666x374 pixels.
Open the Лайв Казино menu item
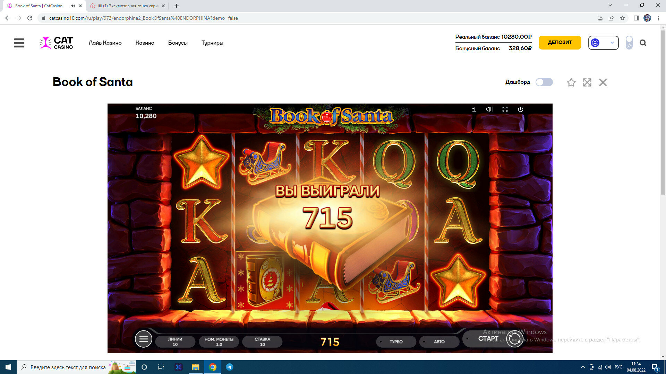[x=105, y=43]
